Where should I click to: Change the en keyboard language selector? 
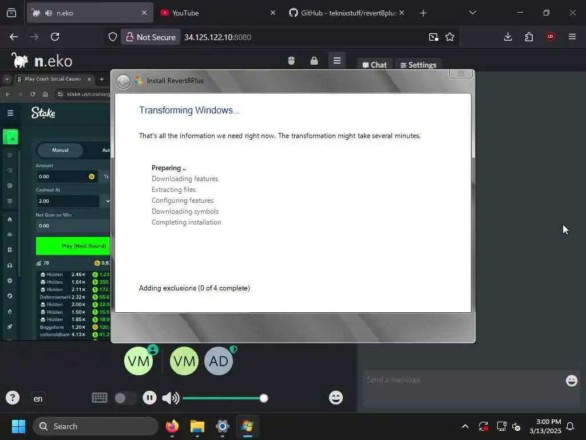point(38,399)
